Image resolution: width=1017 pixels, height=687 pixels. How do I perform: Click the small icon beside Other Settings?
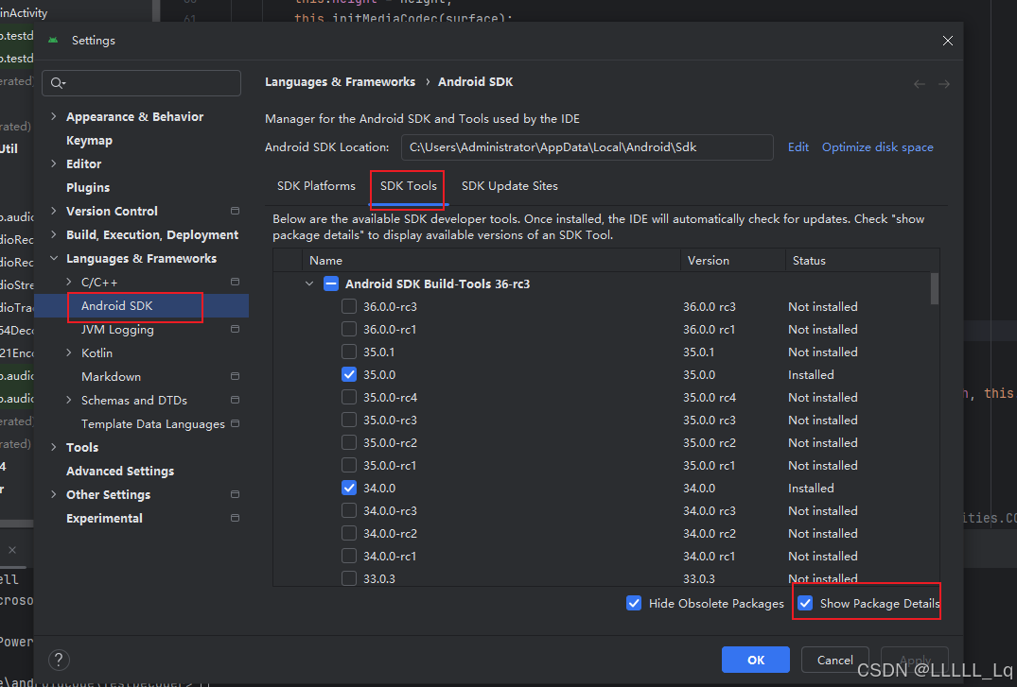tap(234, 494)
